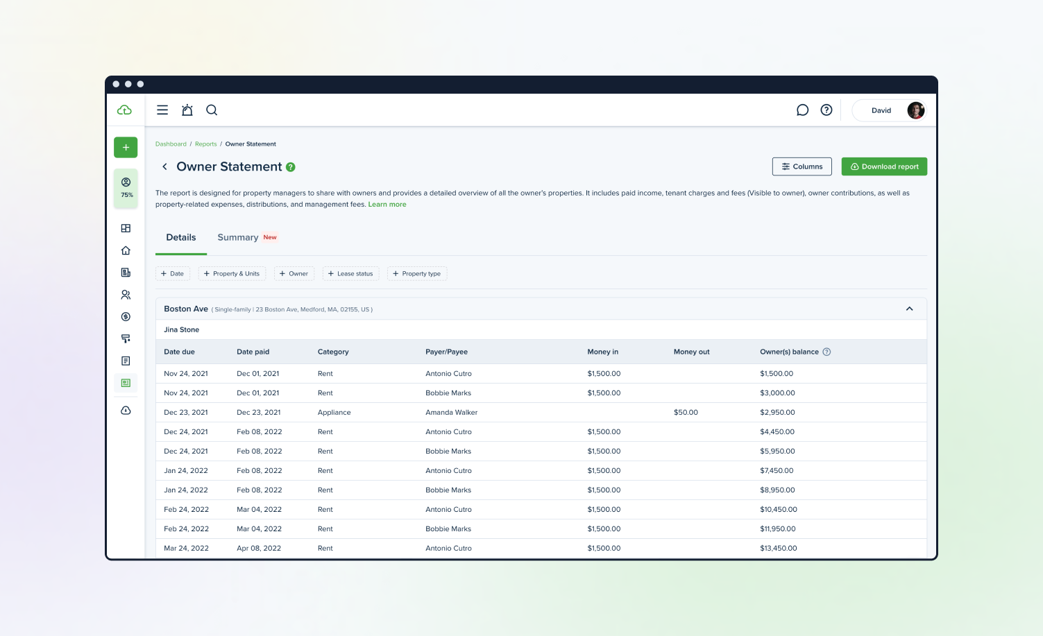
Task: Add a Property & Units filter
Action: coord(232,274)
